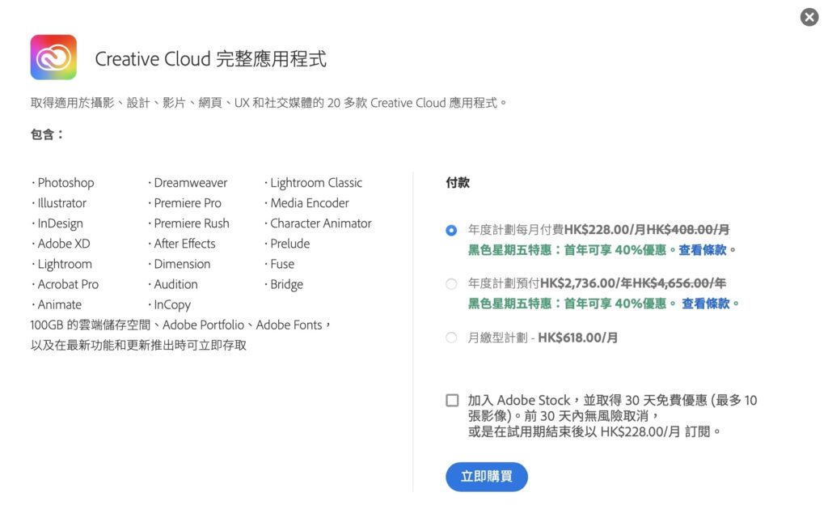Open 查看條款 link under prepaid annual plan
Screen dimensions: 828x531
(705, 304)
